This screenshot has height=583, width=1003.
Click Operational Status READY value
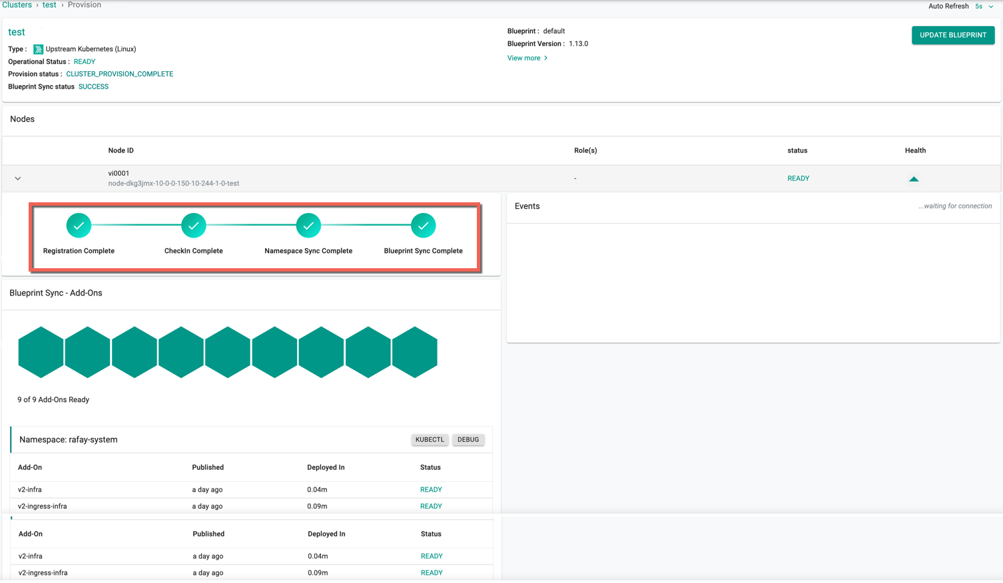(85, 61)
